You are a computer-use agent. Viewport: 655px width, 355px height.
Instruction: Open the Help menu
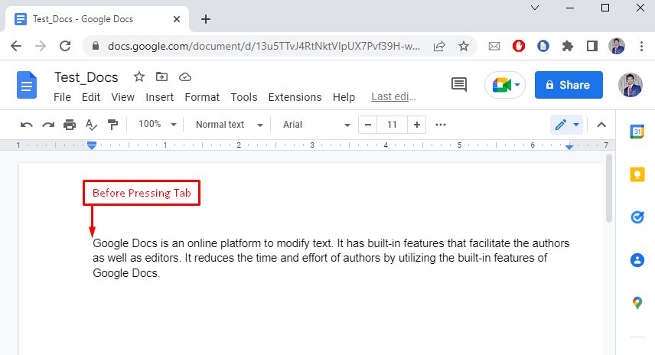[x=344, y=97]
